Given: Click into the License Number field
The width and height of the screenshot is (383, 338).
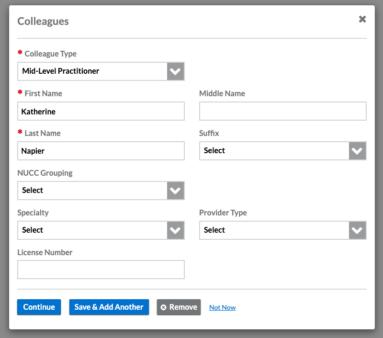Looking at the screenshot, I should click(101, 270).
